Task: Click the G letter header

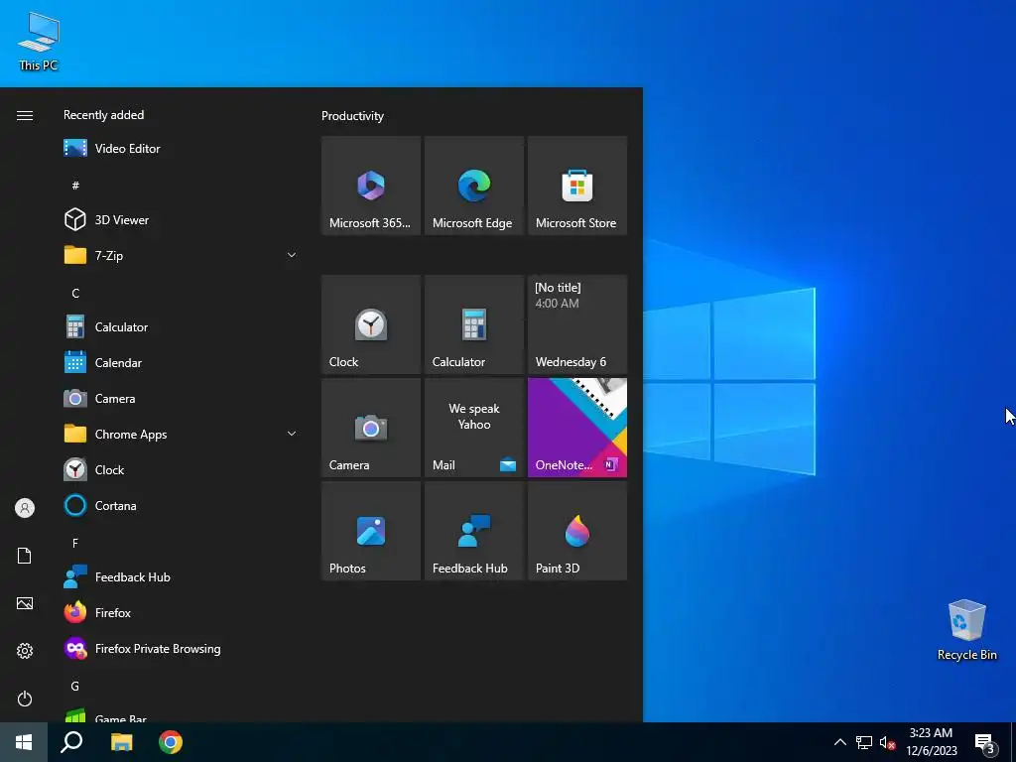Action: coord(75,686)
